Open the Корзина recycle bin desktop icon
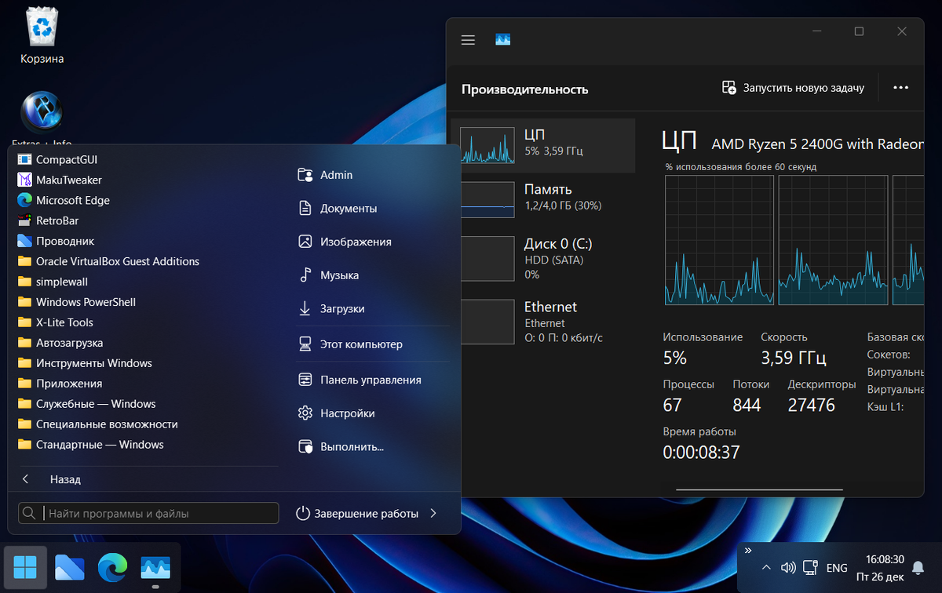This screenshot has height=593, width=942. [42, 36]
